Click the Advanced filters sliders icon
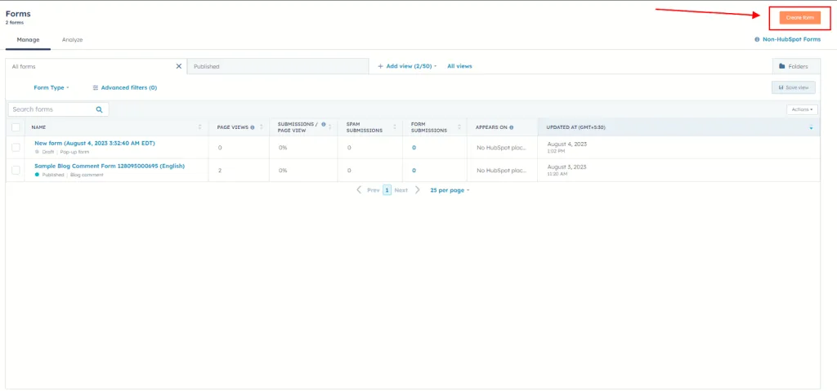This screenshot has height=391, width=837. click(x=96, y=87)
